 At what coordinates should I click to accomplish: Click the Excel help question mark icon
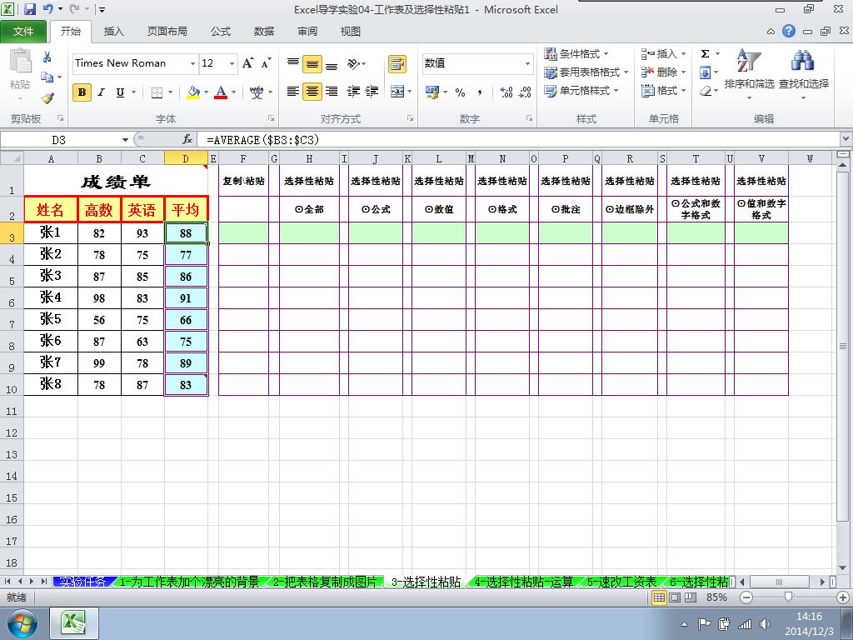(x=789, y=31)
